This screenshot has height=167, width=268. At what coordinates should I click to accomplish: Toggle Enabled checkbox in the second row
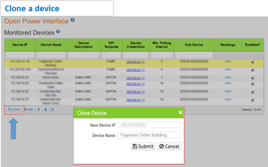[253, 70]
